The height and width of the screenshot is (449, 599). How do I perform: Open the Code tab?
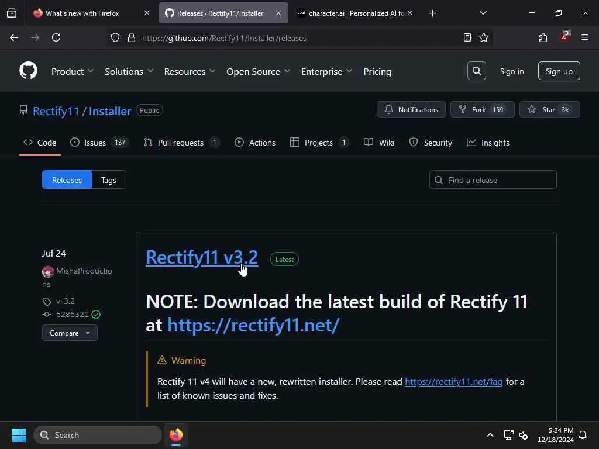click(x=40, y=143)
